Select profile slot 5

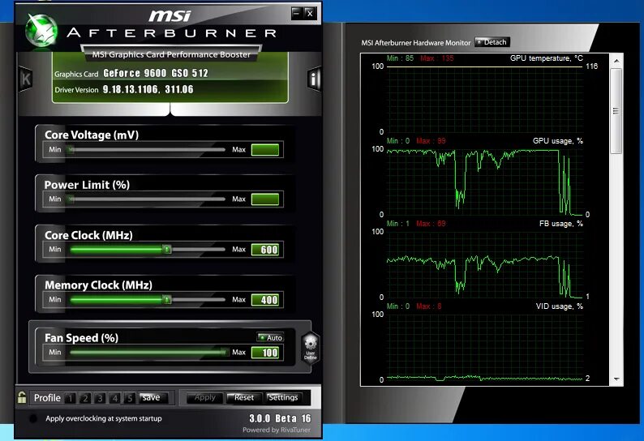[x=130, y=398]
